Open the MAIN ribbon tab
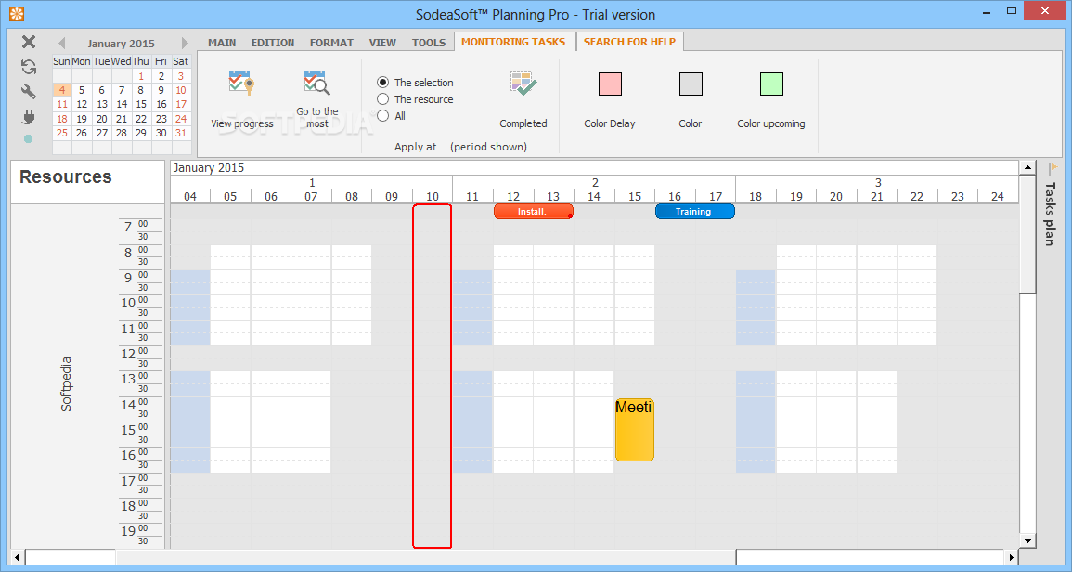This screenshot has width=1072, height=572. tap(222, 43)
